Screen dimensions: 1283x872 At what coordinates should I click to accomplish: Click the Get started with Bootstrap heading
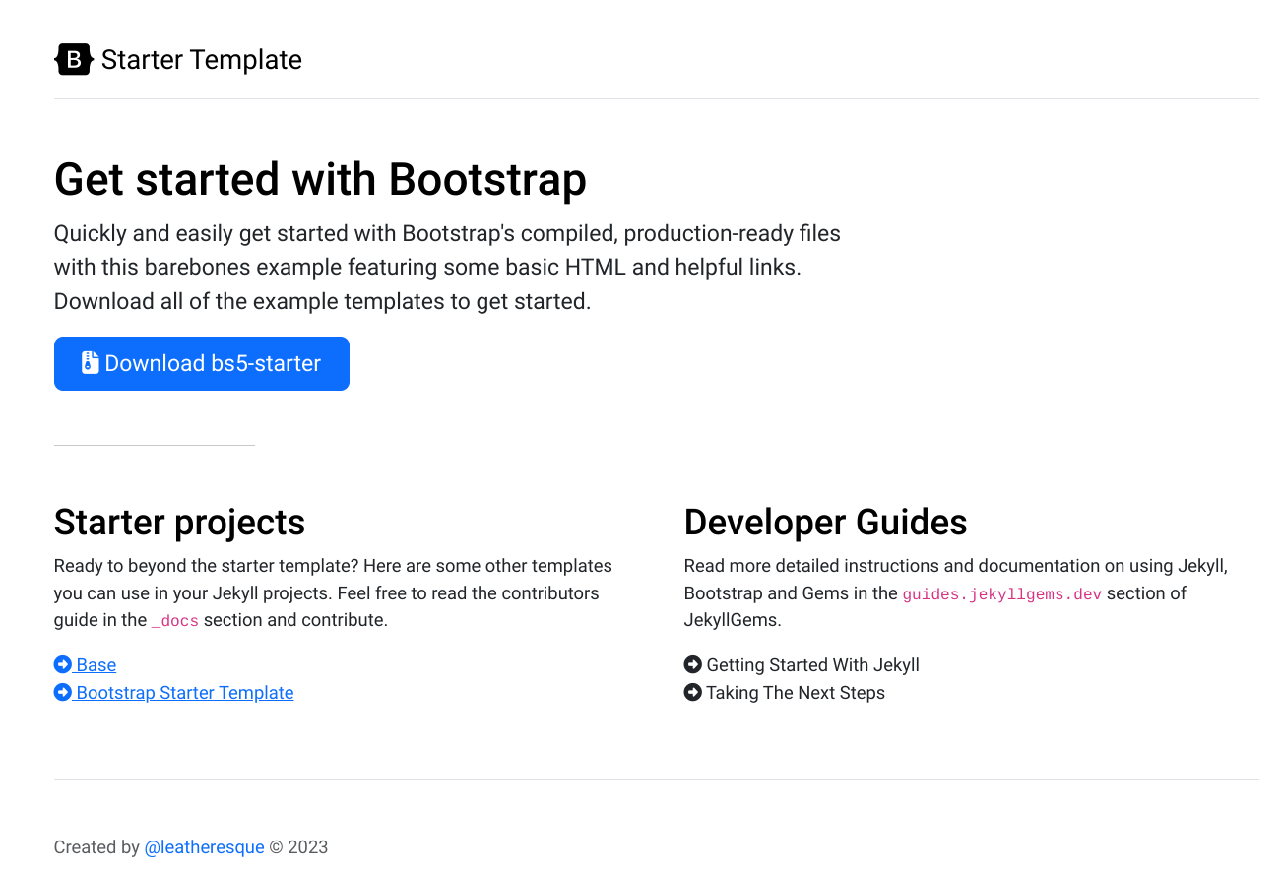321,180
